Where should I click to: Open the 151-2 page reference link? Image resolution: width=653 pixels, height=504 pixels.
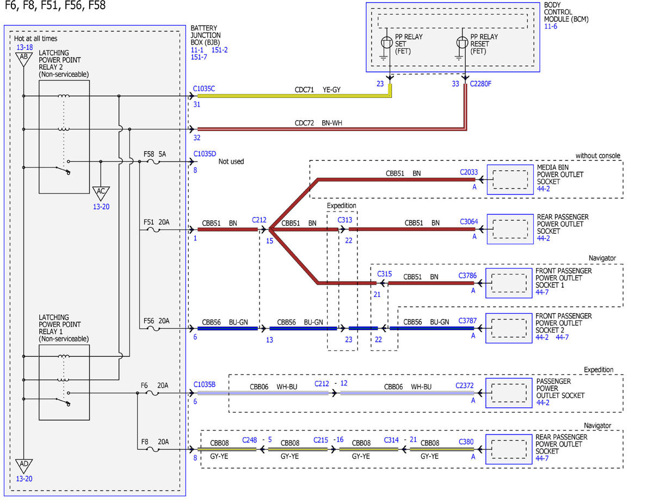tap(220, 49)
